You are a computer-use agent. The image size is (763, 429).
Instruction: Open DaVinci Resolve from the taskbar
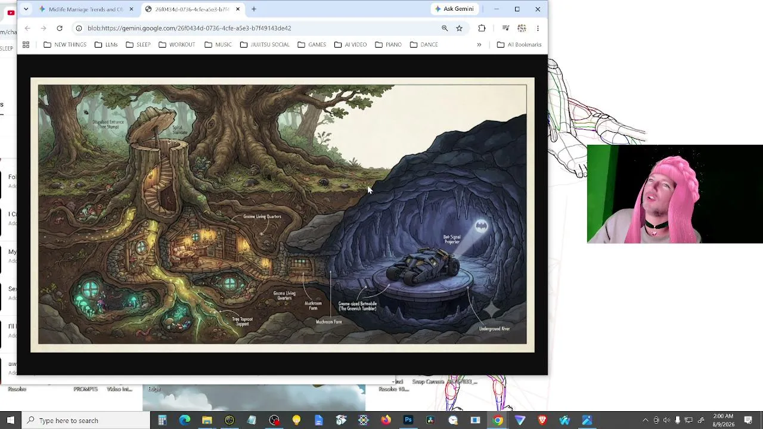click(x=430, y=420)
